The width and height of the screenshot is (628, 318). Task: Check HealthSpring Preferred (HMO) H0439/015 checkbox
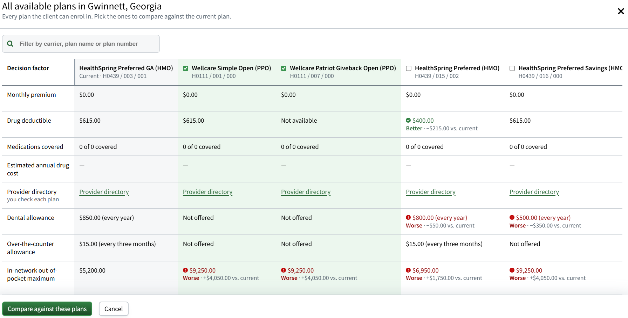coord(409,68)
